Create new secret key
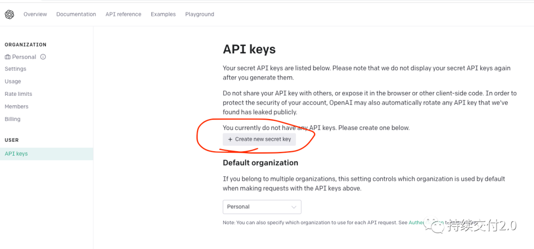 (259, 139)
